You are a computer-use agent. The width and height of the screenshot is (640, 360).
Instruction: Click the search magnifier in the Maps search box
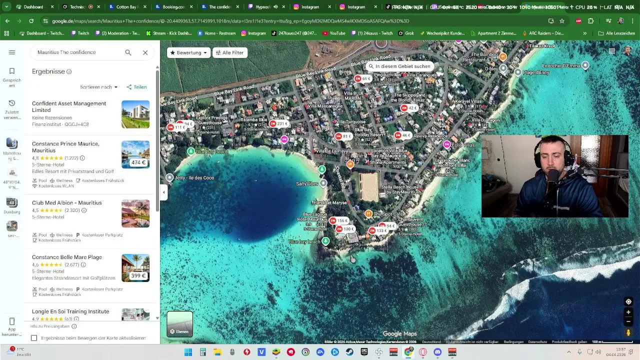[128, 52]
